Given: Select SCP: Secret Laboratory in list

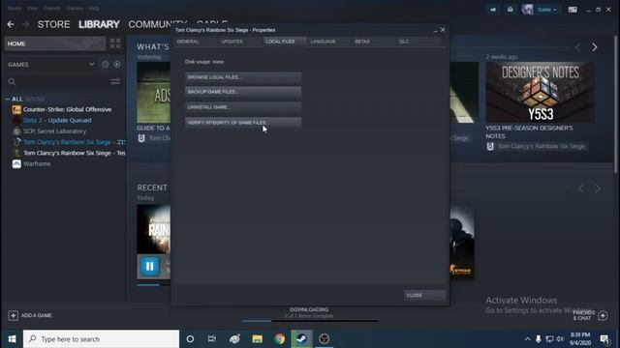Looking at the screenshot, I should click(54, 131).
